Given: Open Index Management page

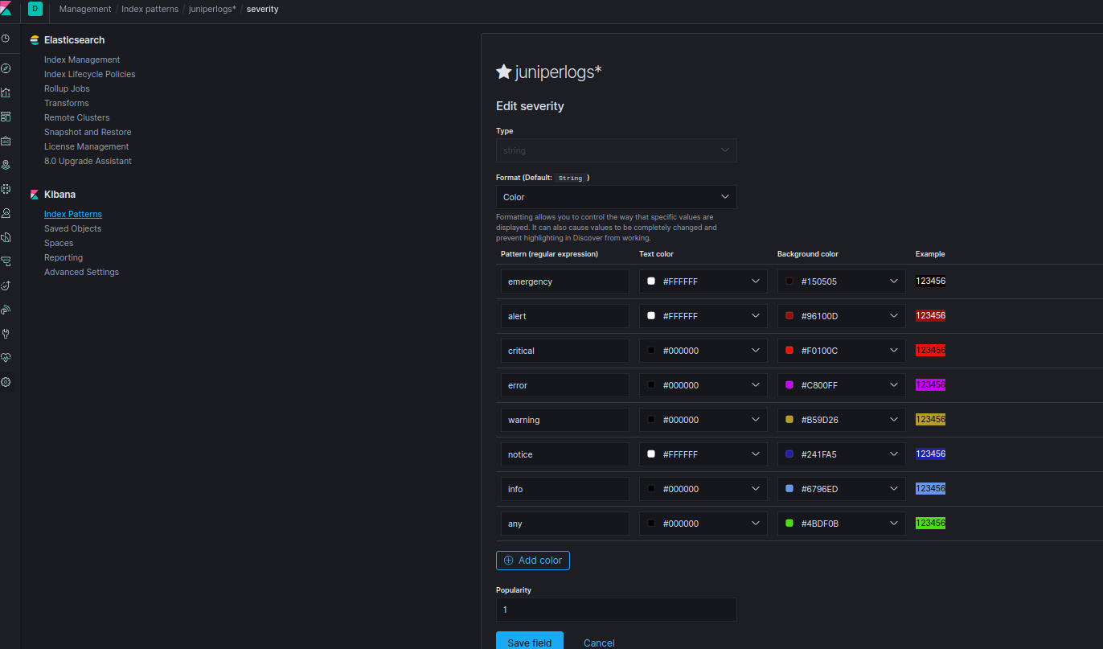Looking at the screenshot, I should coord(82,60).
